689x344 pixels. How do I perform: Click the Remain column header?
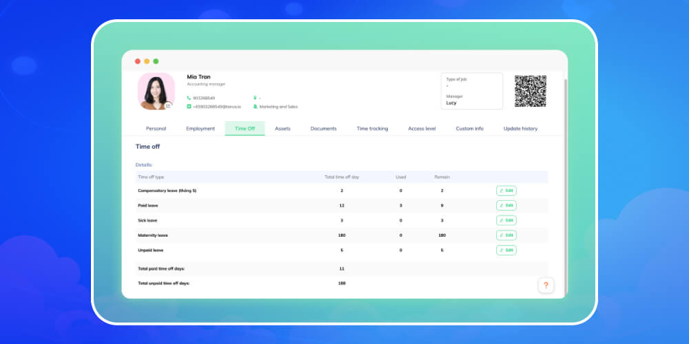442,177
